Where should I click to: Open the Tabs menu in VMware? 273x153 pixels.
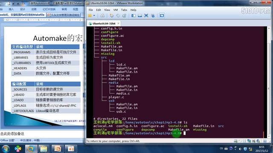point(124,10)
